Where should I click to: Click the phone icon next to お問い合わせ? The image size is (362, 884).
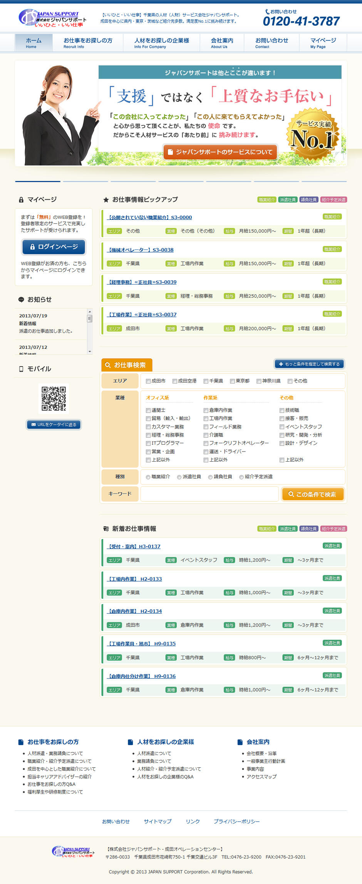[x=267, y=12]
